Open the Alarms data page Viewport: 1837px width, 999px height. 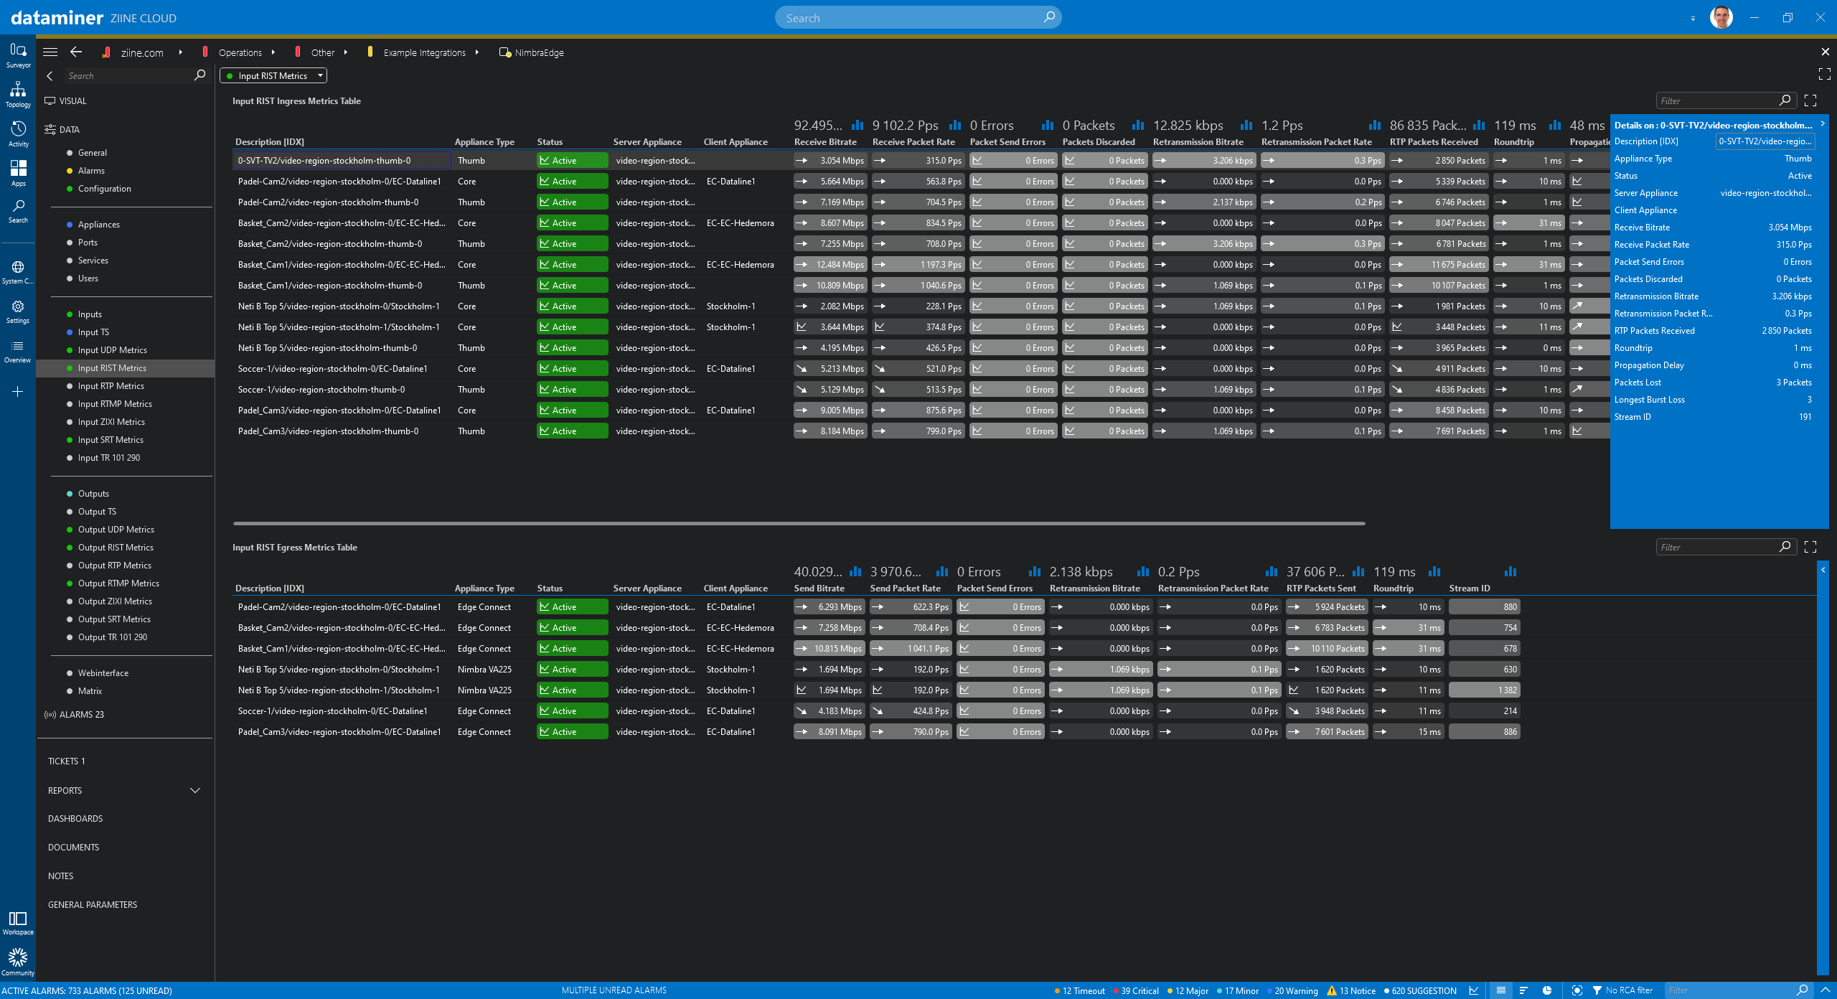tap(91, 171)
